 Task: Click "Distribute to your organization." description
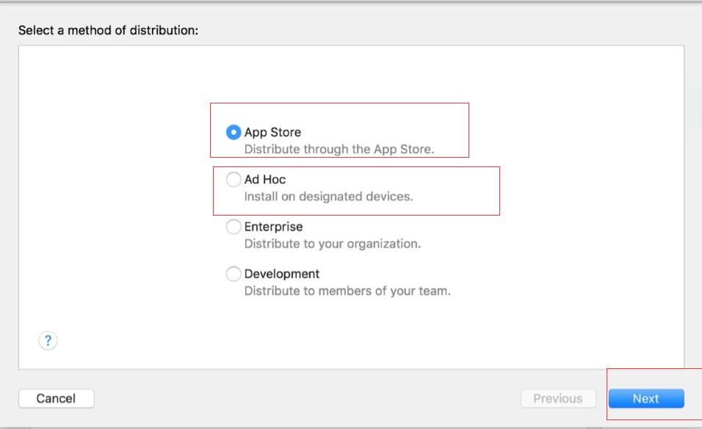(x=333, y=243)
